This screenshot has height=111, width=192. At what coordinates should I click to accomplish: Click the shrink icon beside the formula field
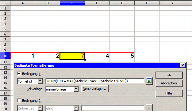pos(149,81)
